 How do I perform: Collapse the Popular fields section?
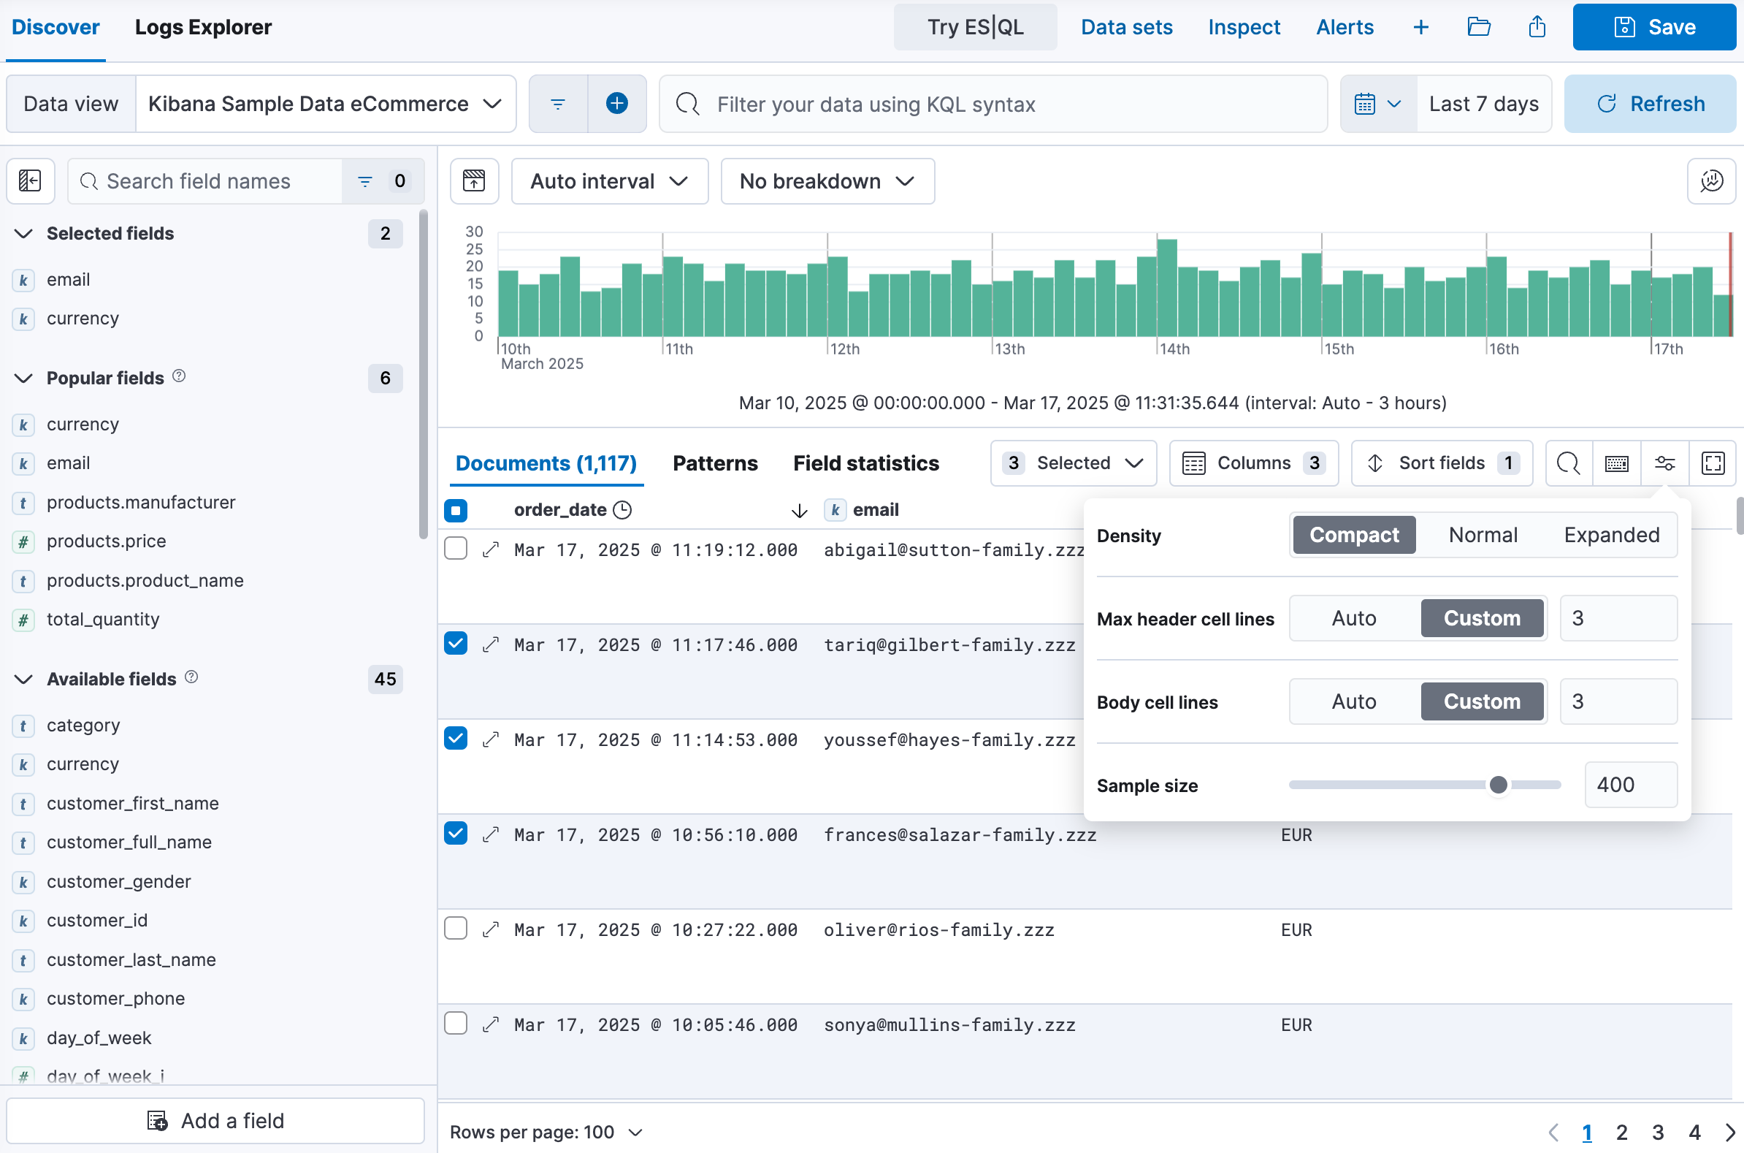point(24,378)
